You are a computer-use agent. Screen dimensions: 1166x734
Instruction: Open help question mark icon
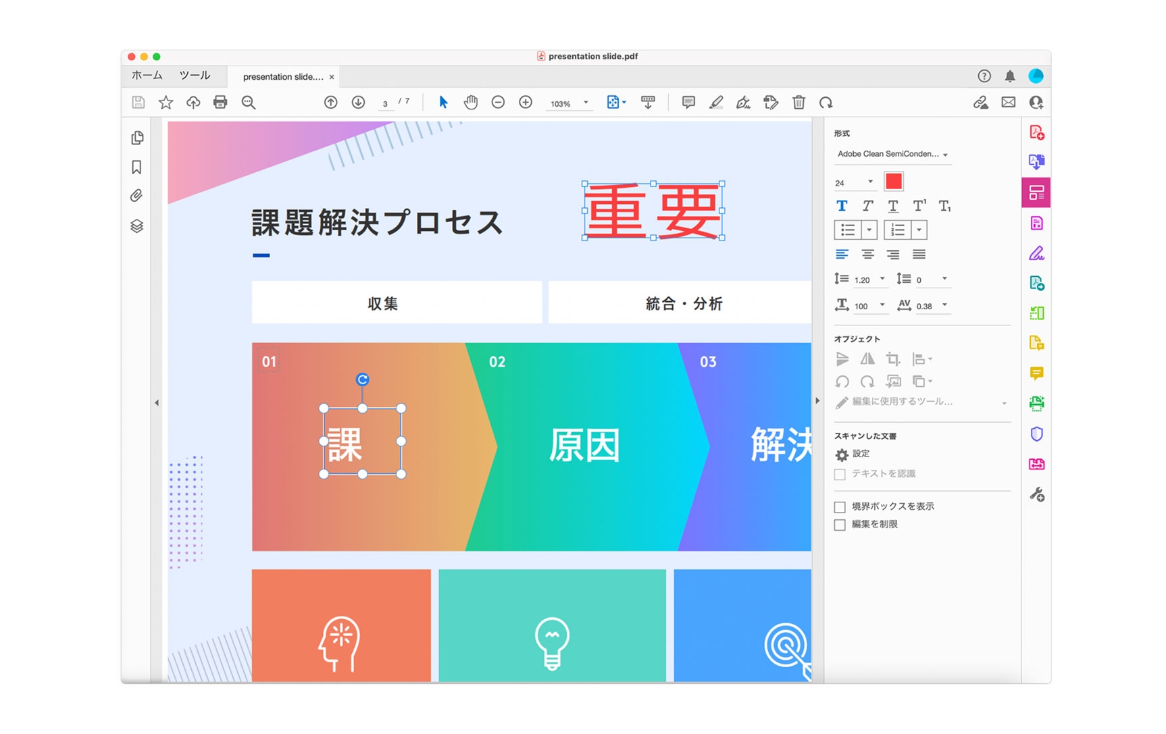click(984, 76)
